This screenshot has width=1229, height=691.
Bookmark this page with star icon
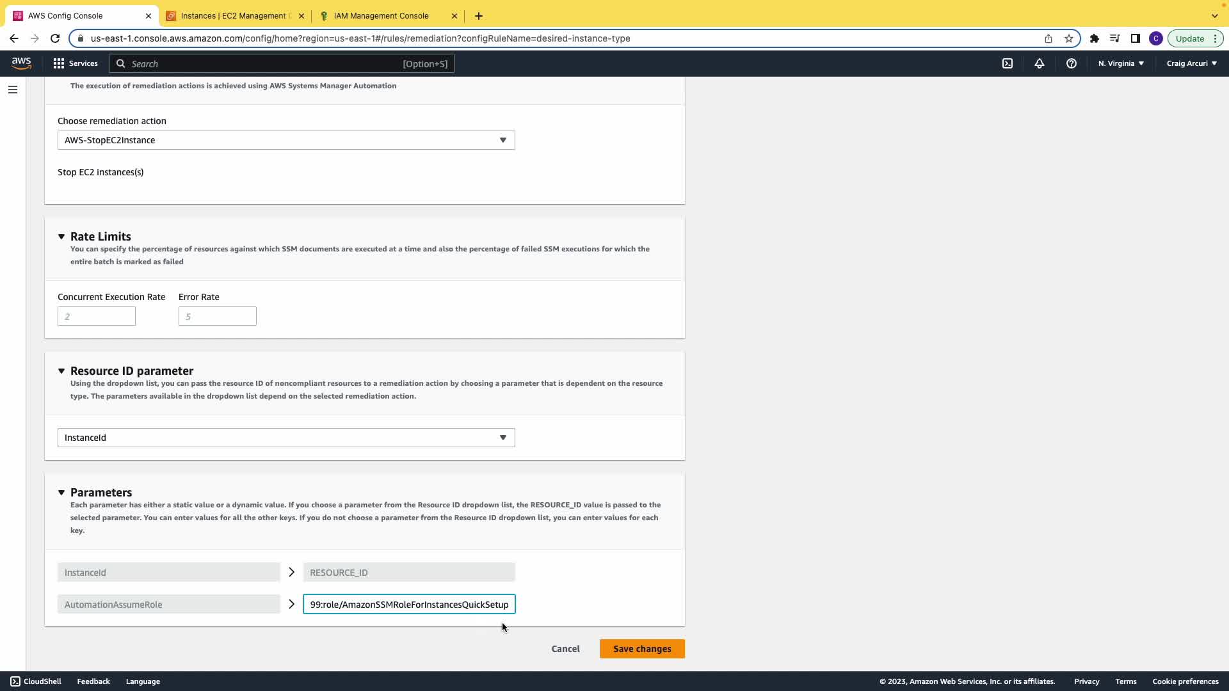coord(1069,38)
